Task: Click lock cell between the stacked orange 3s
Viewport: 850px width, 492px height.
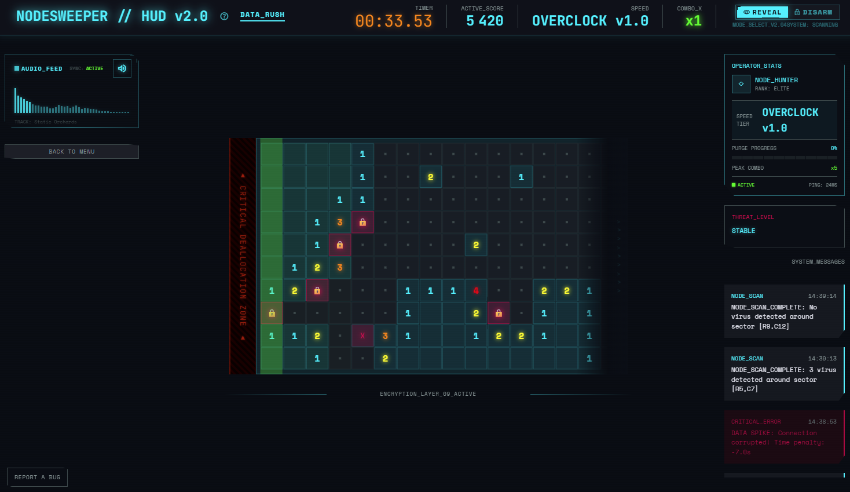Action: pos(340,245)
